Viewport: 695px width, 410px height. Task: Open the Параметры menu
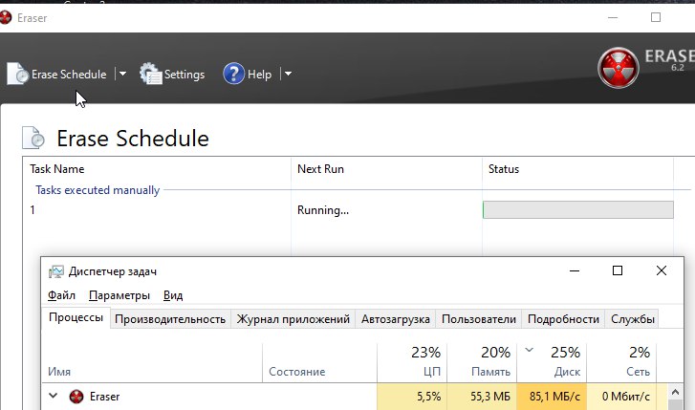[119, 295]
